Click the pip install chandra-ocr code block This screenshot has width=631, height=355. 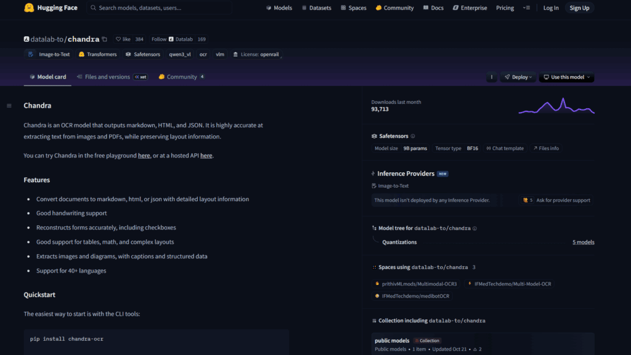click(156, 341)
